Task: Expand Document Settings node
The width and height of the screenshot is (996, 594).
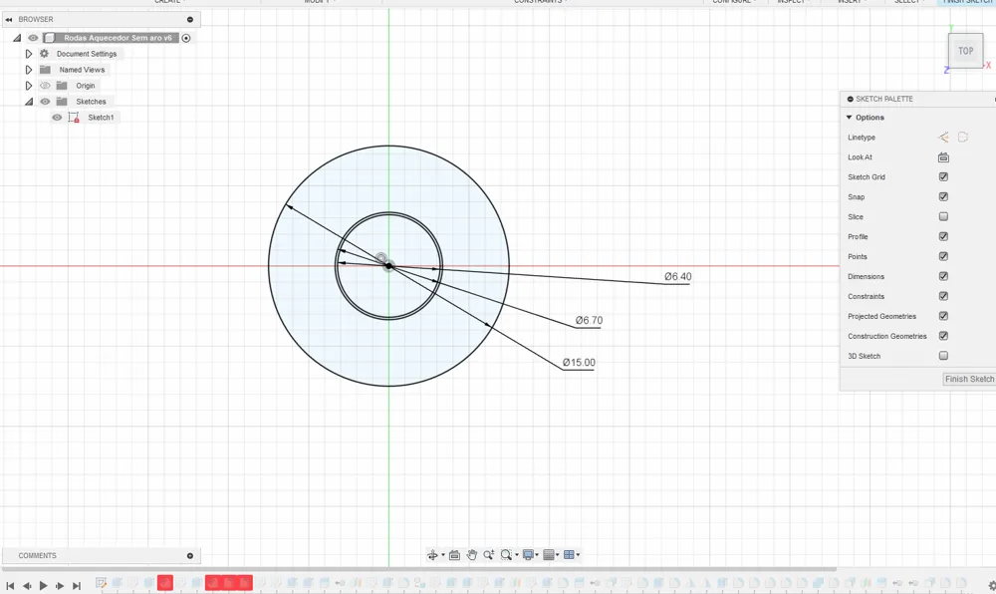Action: pos(29,54)
